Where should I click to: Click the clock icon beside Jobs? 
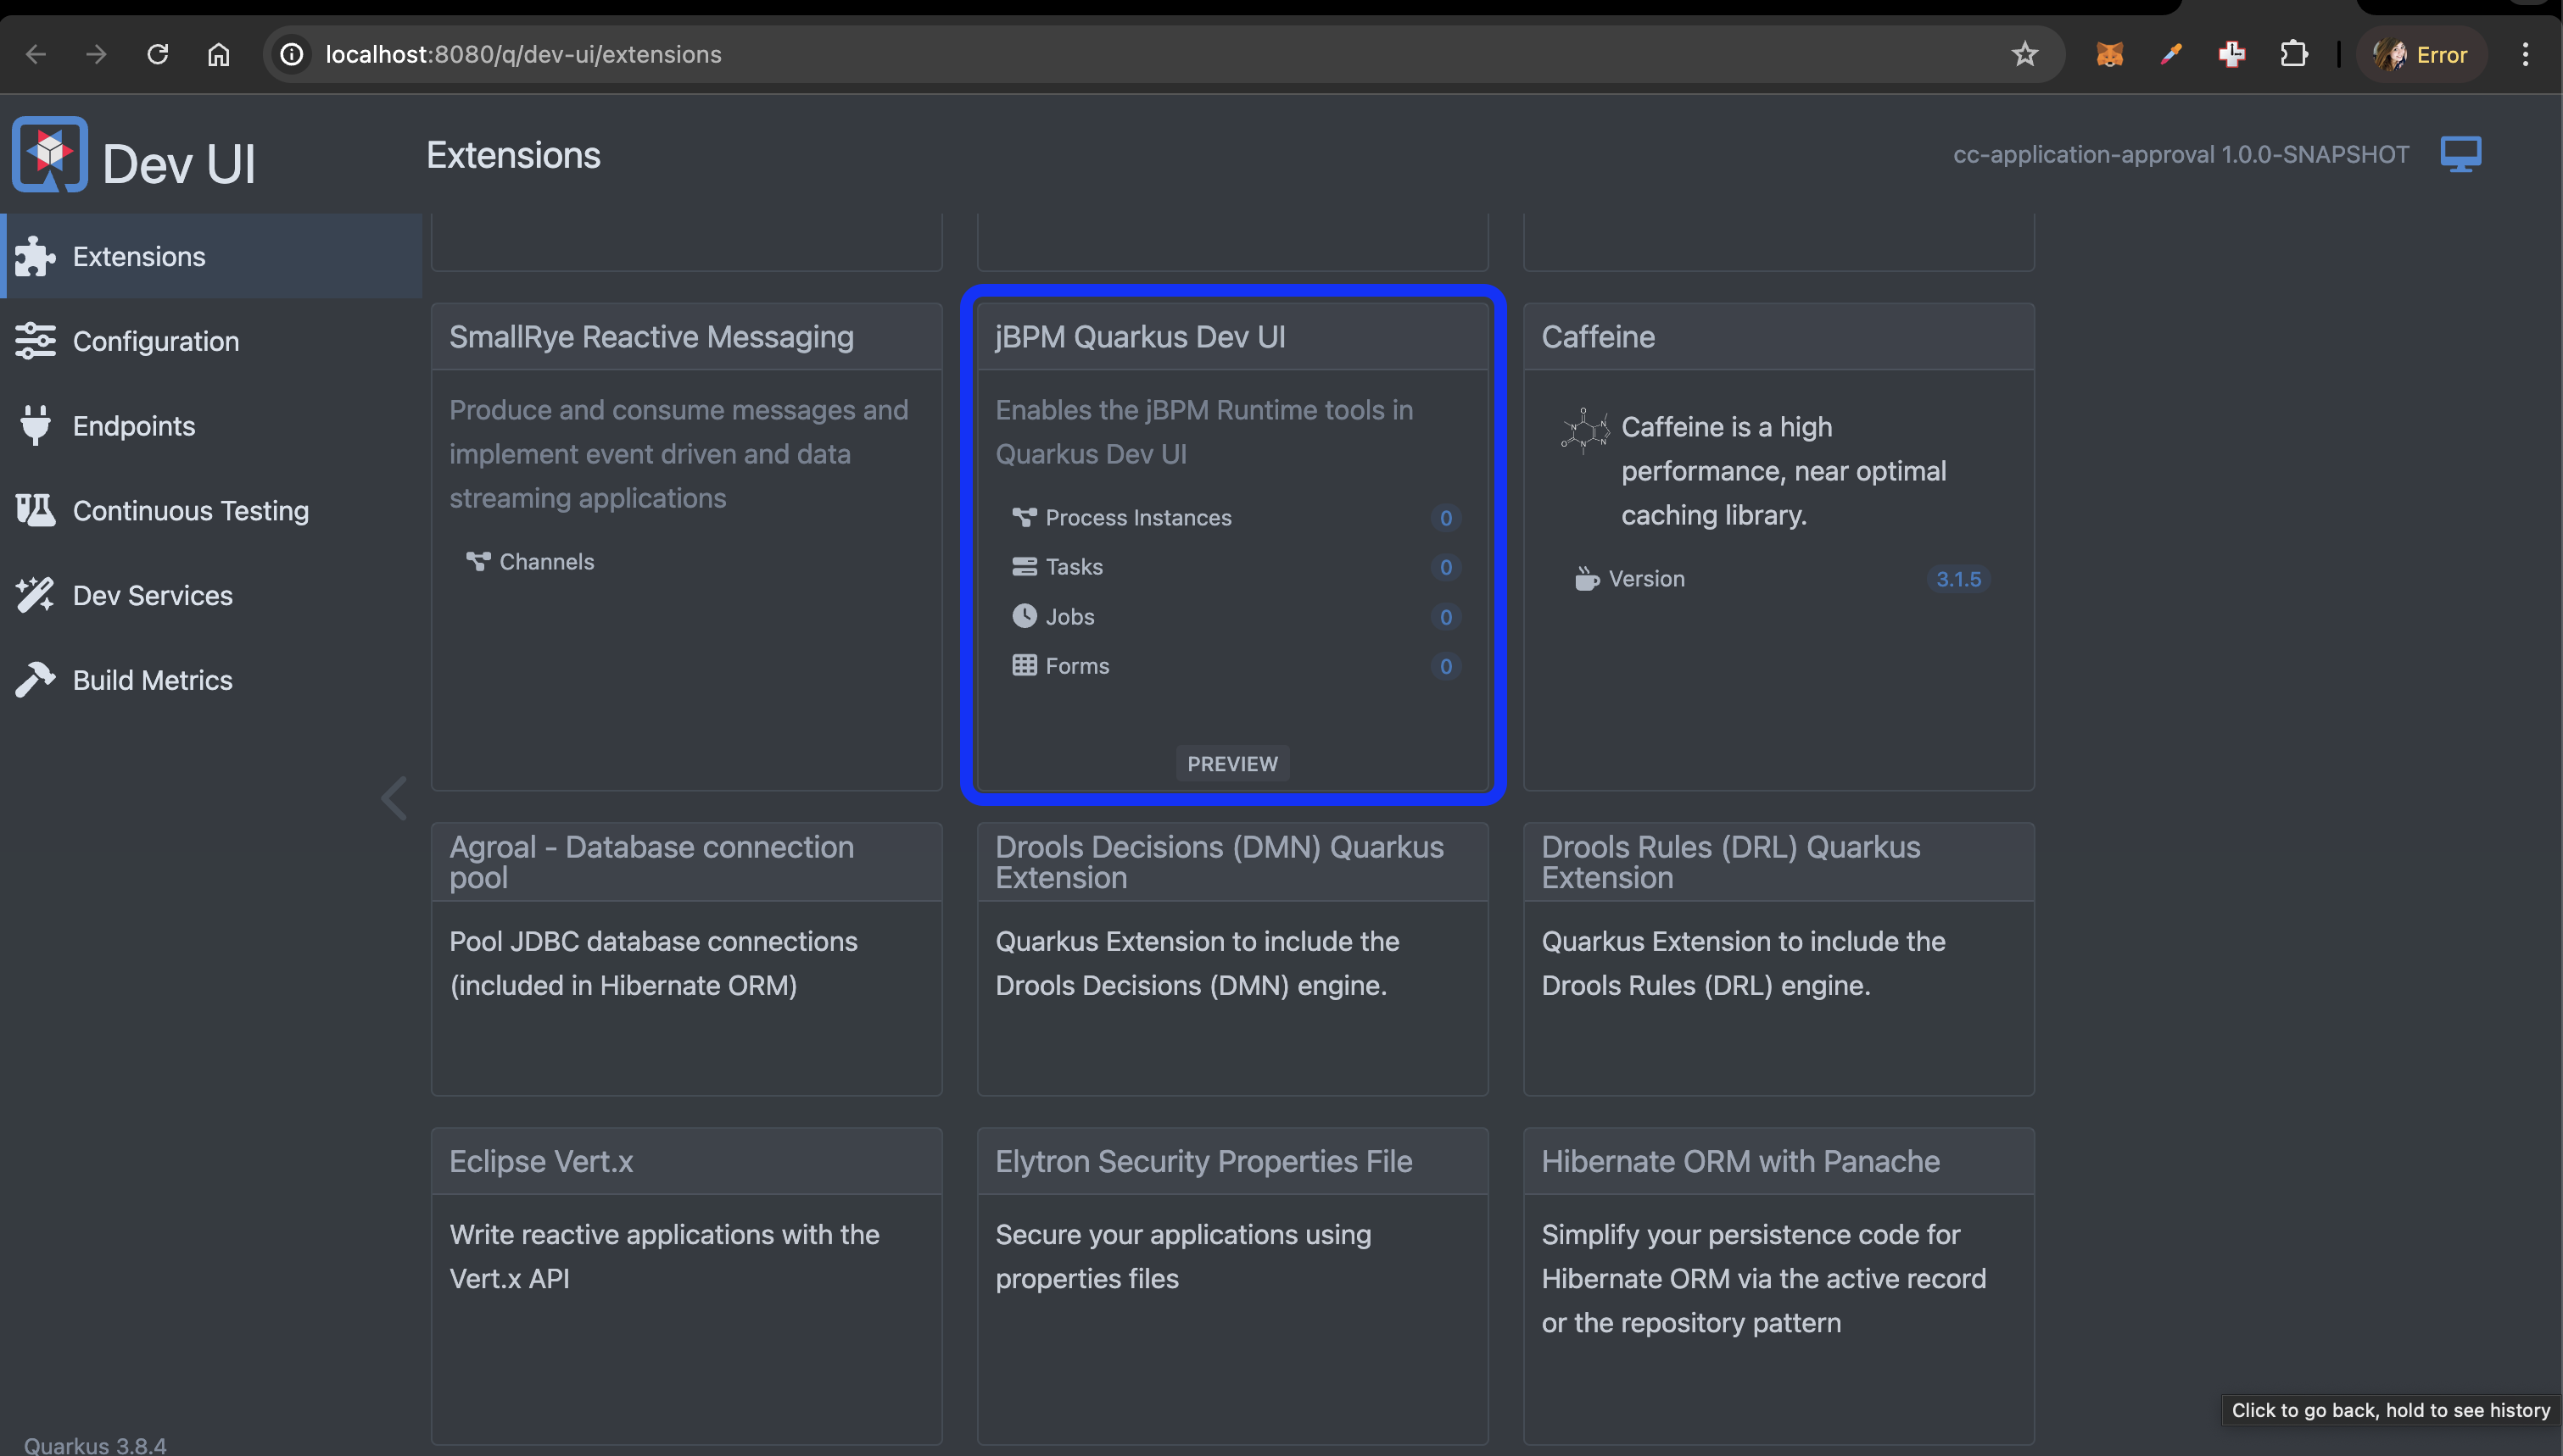click(1024, 616)
